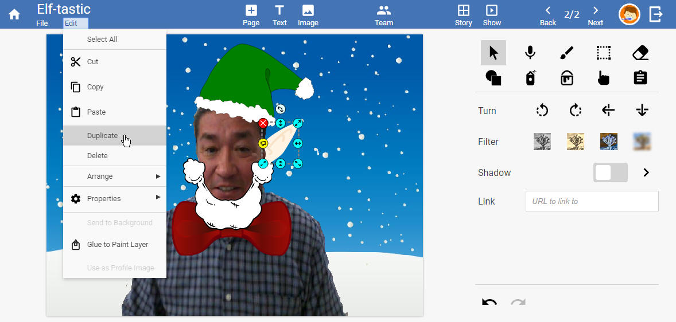
Task: Undo the last action
Action: tap(489, 302)
